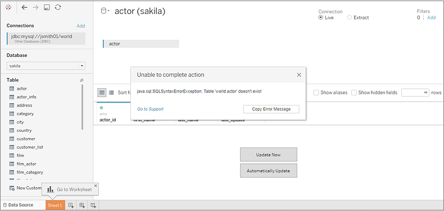Select film_category in the table list

[x=30, y=172]
